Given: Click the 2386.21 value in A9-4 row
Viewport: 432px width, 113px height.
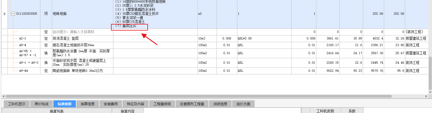Looking at the screenshot, I should [x=373, y=45].
